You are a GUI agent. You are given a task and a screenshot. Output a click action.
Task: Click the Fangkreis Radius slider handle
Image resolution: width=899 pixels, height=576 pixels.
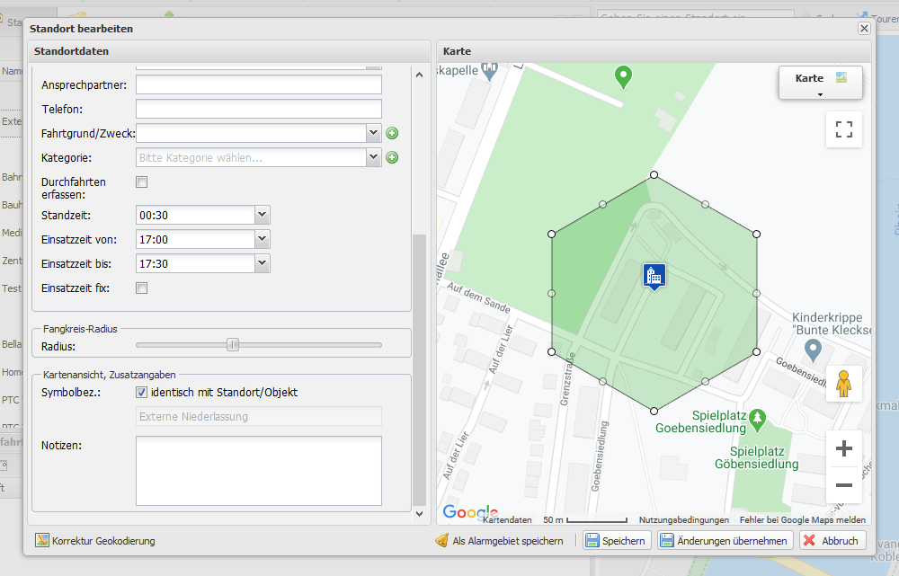point(233,344)
